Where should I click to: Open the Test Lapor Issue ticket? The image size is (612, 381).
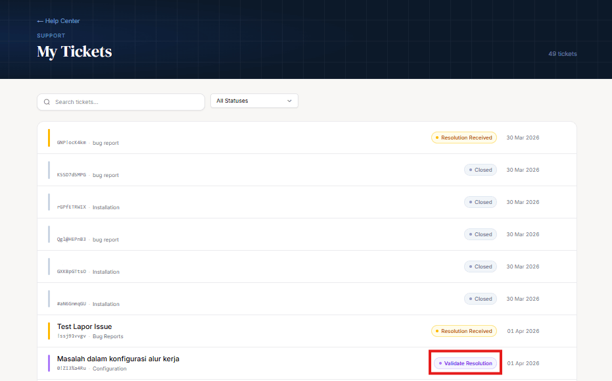[84, 326]
